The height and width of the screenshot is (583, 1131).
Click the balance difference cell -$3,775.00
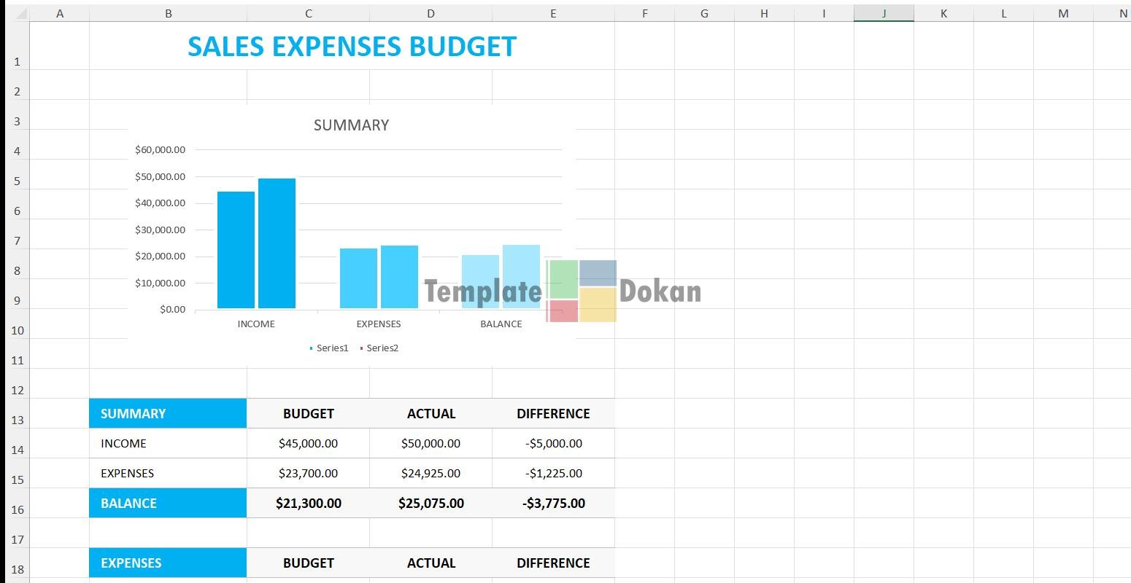553,503
